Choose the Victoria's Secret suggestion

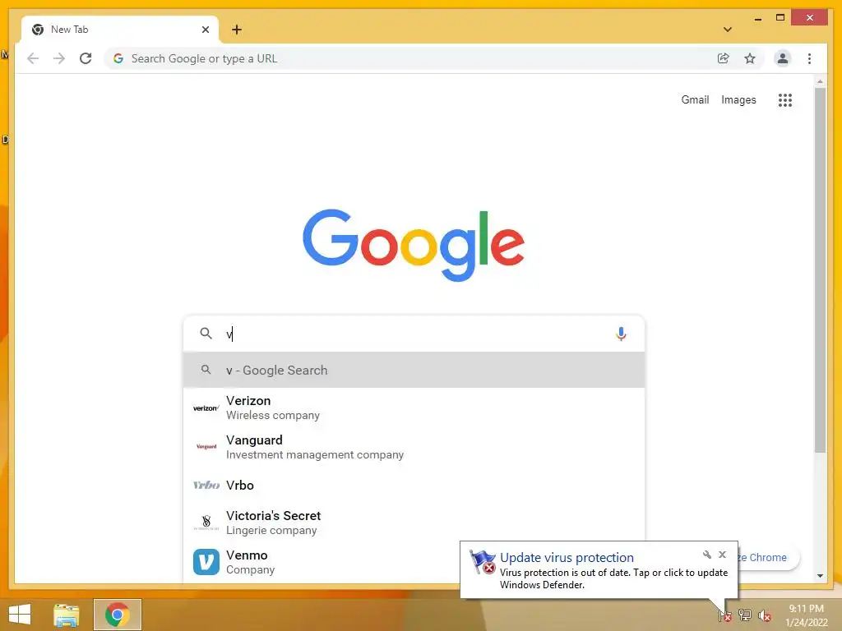click(x=414, y=523)
